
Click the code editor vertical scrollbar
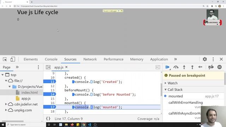click(x=161, y=90)
